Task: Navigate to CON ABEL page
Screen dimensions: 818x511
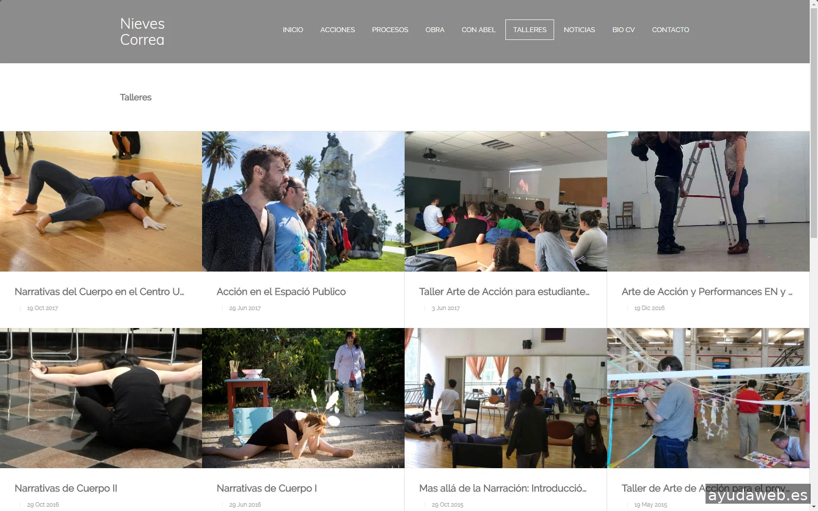Action: 479,30
